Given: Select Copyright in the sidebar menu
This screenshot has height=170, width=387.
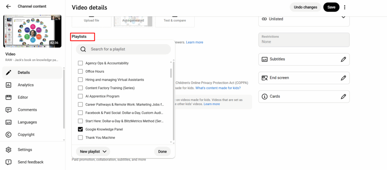Looking at the screenshot, I should (26, 135).
